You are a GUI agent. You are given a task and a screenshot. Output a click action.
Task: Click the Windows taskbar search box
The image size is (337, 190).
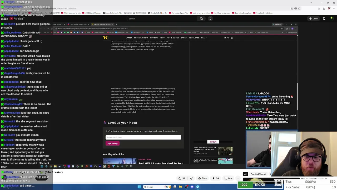coord(157,187)
